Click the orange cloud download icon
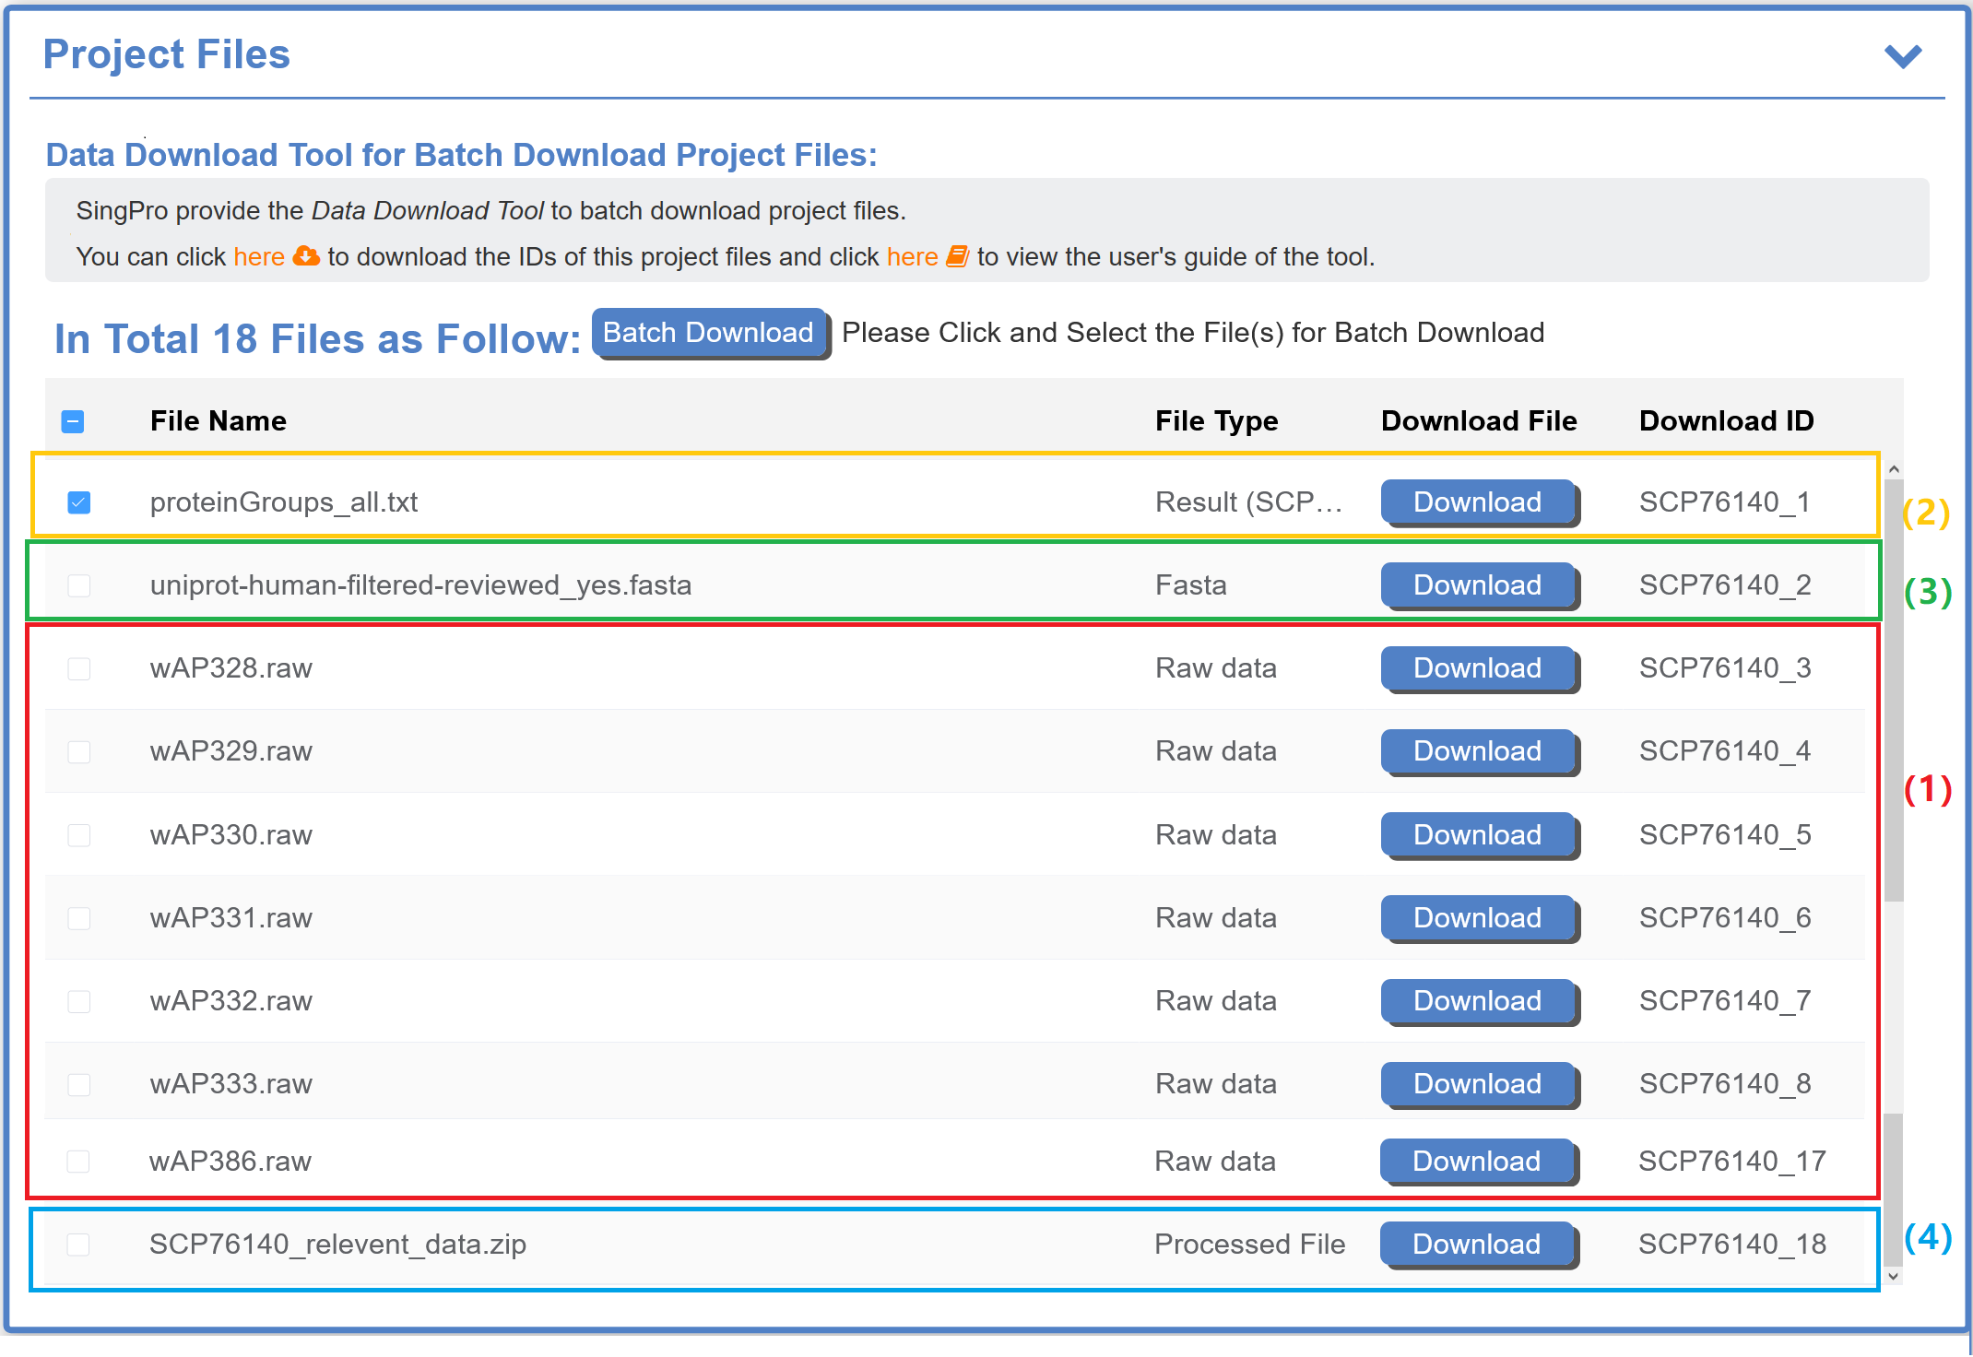 306,256
